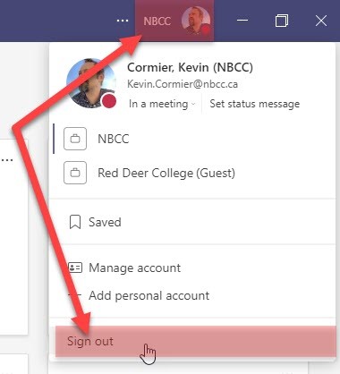The image size is (340, 374).
Task: Click Set status message
Action: [x=255, y=104]
